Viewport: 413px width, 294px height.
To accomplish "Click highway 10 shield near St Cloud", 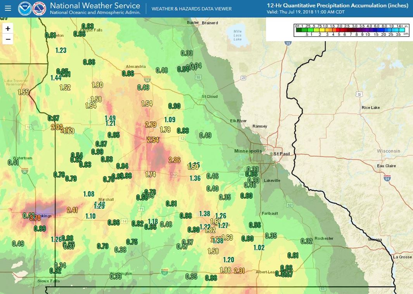I will coord(198,77).
